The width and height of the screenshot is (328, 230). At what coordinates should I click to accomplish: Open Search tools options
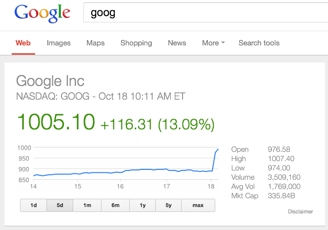coord(259,43)
